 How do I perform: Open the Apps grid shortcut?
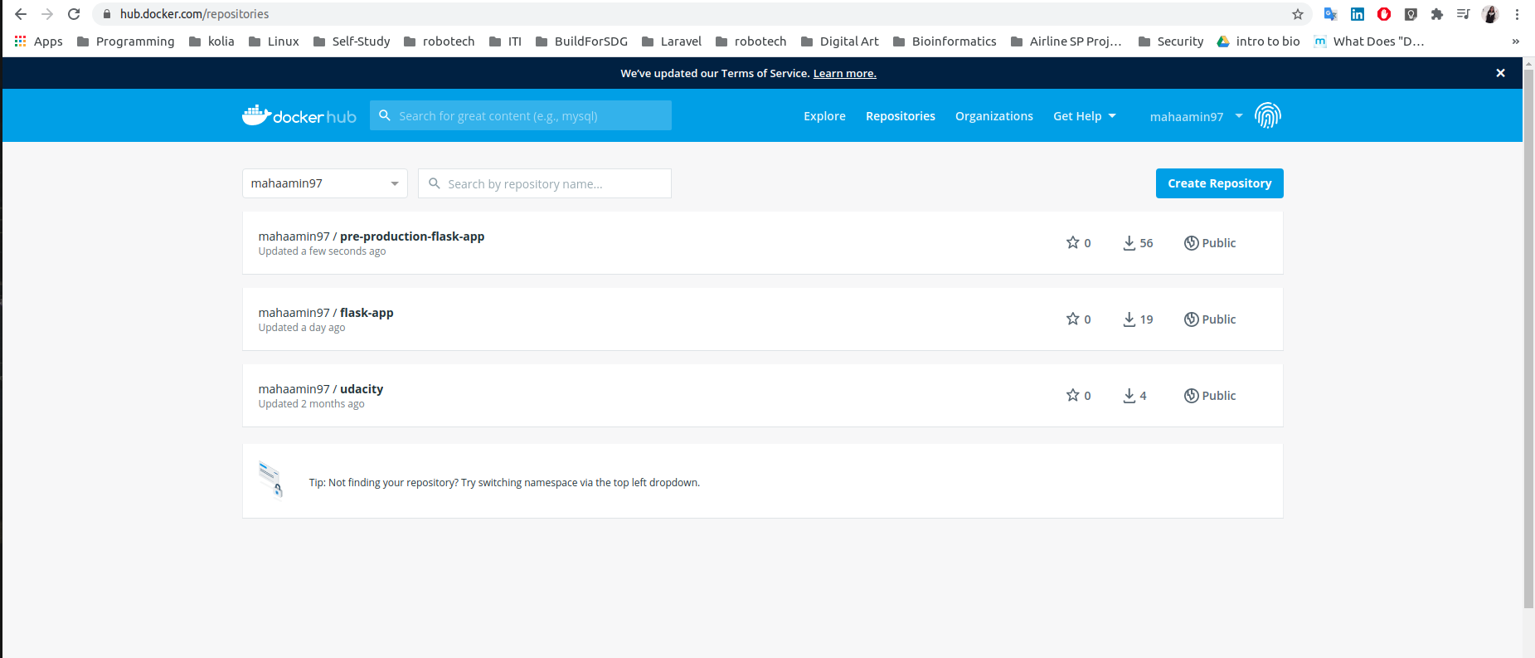[39, 41]
